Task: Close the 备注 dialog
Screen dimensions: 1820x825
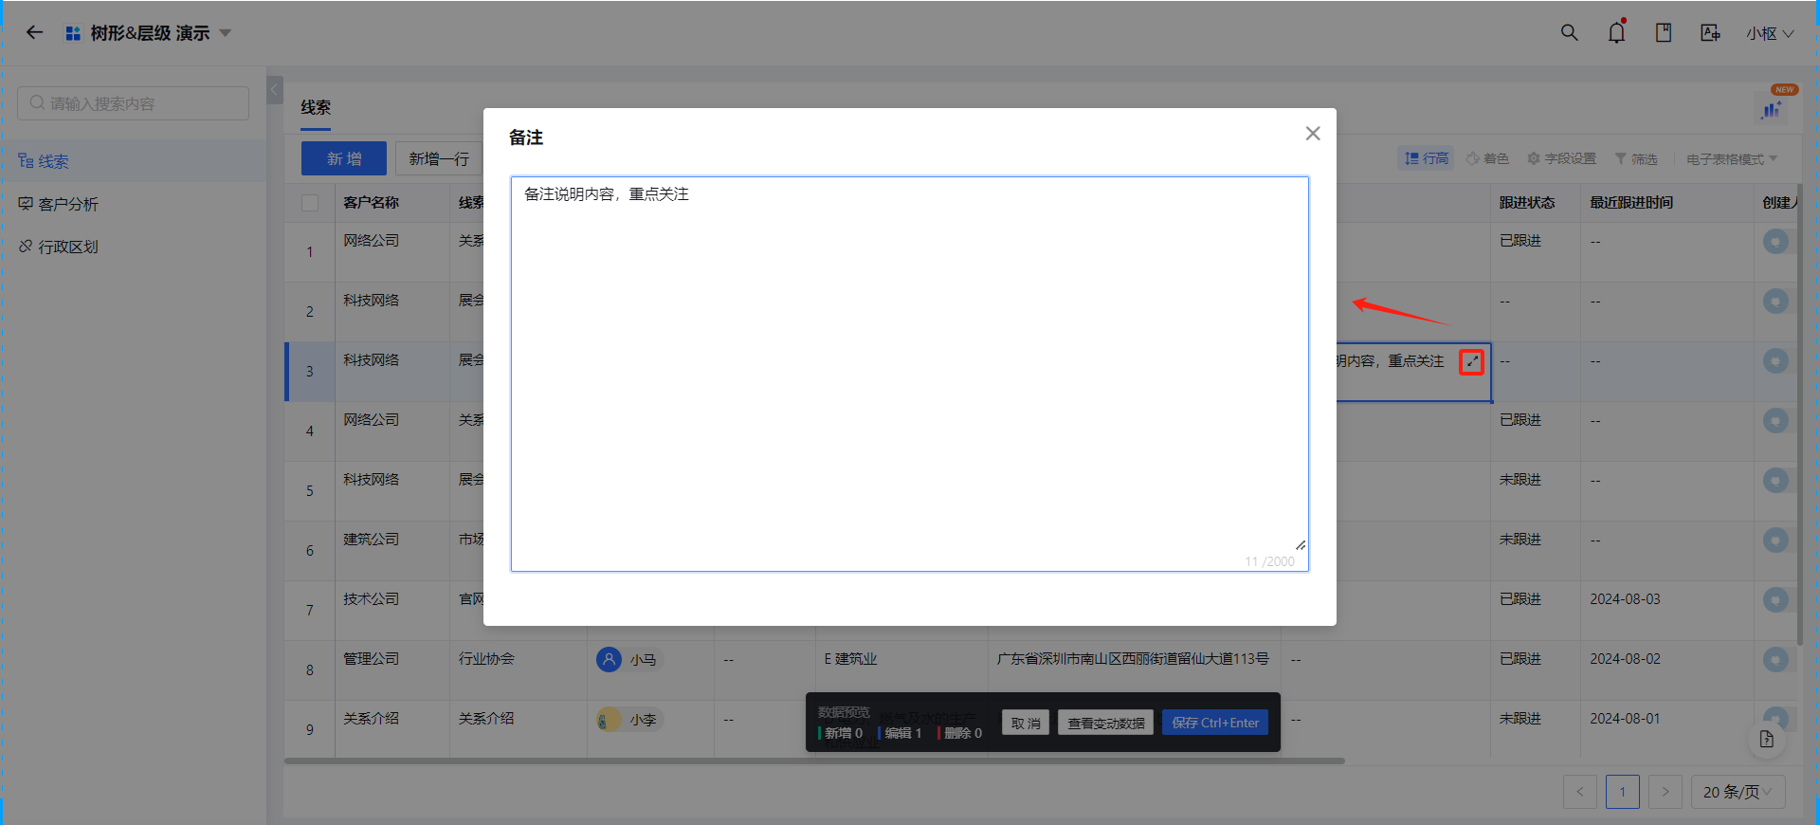Action: tap(1313, 134)
